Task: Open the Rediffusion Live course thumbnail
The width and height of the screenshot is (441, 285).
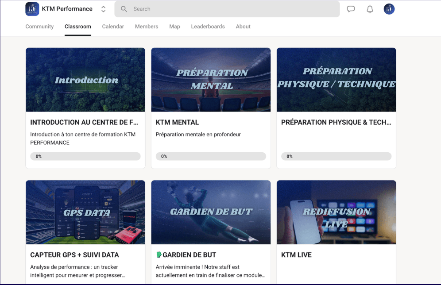Action: pos(337,212)
